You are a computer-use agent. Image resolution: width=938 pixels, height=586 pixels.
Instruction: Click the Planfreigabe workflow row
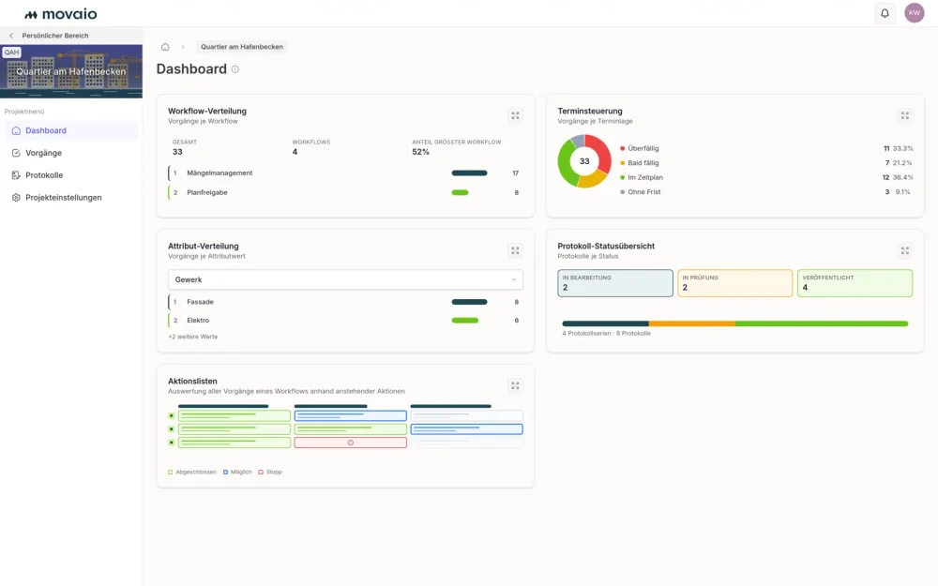click(345, 192)
